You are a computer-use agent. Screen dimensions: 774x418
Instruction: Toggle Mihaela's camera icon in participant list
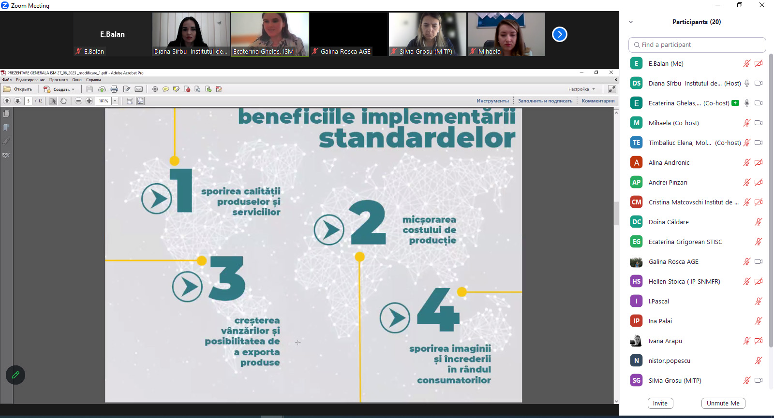759,123
